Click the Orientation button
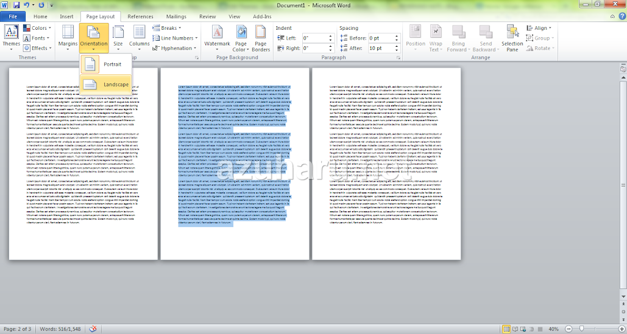This screenshot has width=627, height=334. click(x=94, y=38)
